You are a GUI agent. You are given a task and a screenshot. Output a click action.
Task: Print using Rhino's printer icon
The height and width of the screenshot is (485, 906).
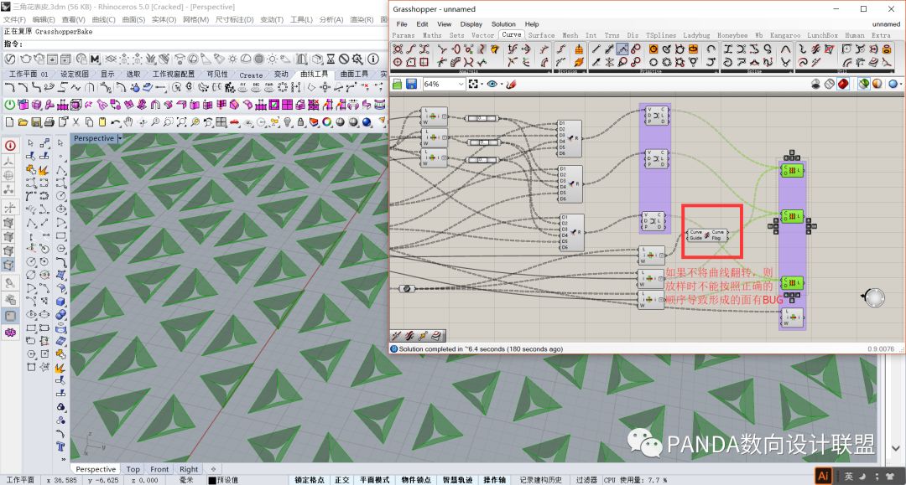click(49, 122)
